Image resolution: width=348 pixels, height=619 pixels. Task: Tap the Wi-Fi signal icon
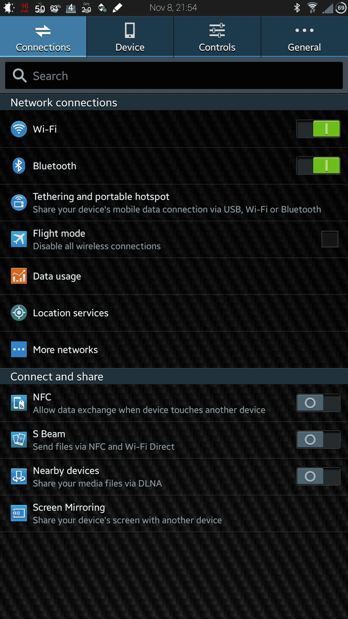point(18,129)
